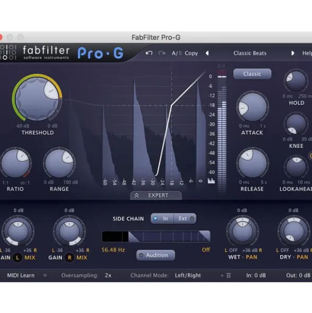
Task: Open the Classic Beats preset menu
Action: pyautogui.click(x=250, y=53)
